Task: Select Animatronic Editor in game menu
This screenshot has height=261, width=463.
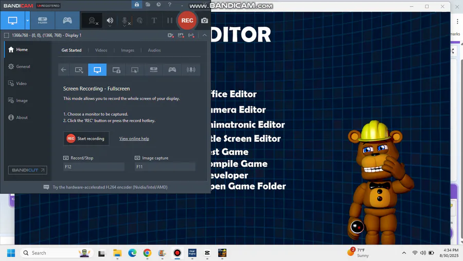Action: coord(248,125)
